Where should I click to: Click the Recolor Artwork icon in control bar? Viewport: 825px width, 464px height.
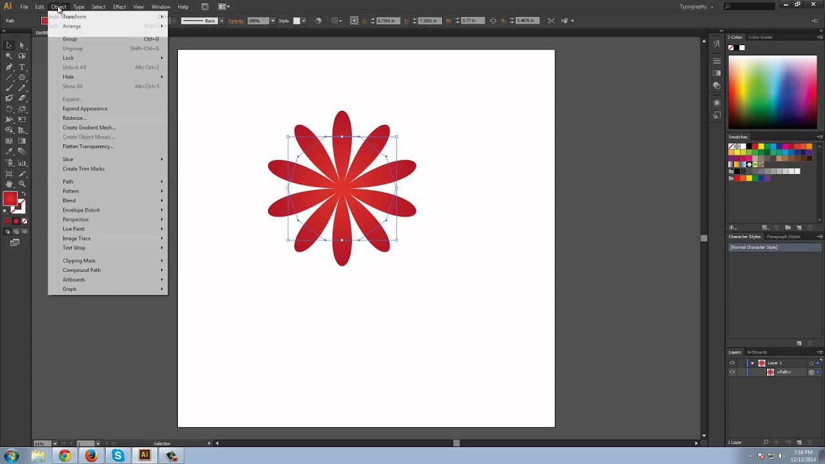tap(318, 21)
